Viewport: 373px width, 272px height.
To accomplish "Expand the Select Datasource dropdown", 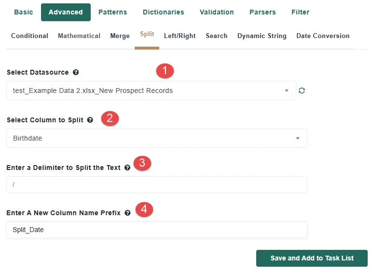I will pos(151,91).
